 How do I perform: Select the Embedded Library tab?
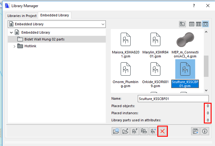pos(55,15)
